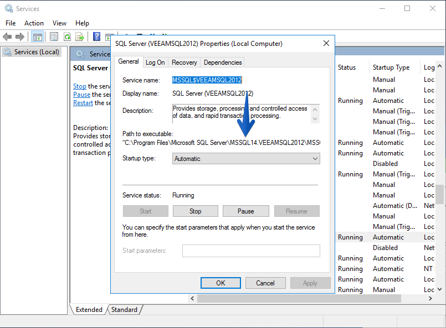Select the 'Automatic (D...' startup type cell

pyautogui.click(x=395, y=206)
